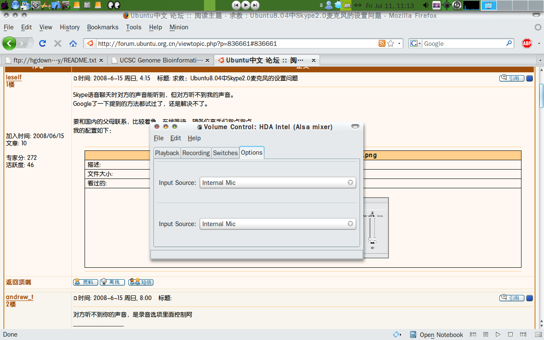544x340 pixels.
Task: Open Volume Control File menu
Action: tap(159, 138)
